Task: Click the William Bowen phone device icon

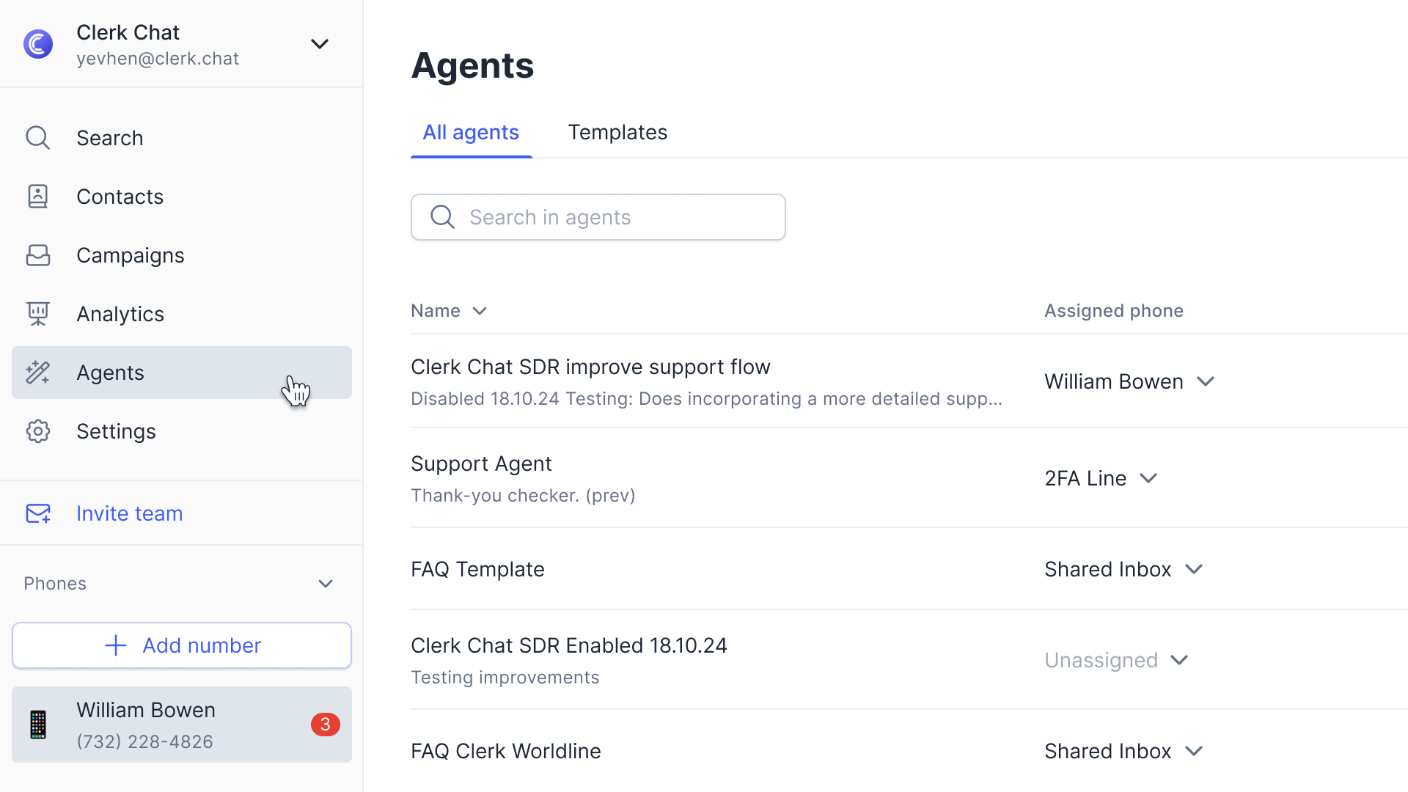Action: pos(38,725)
